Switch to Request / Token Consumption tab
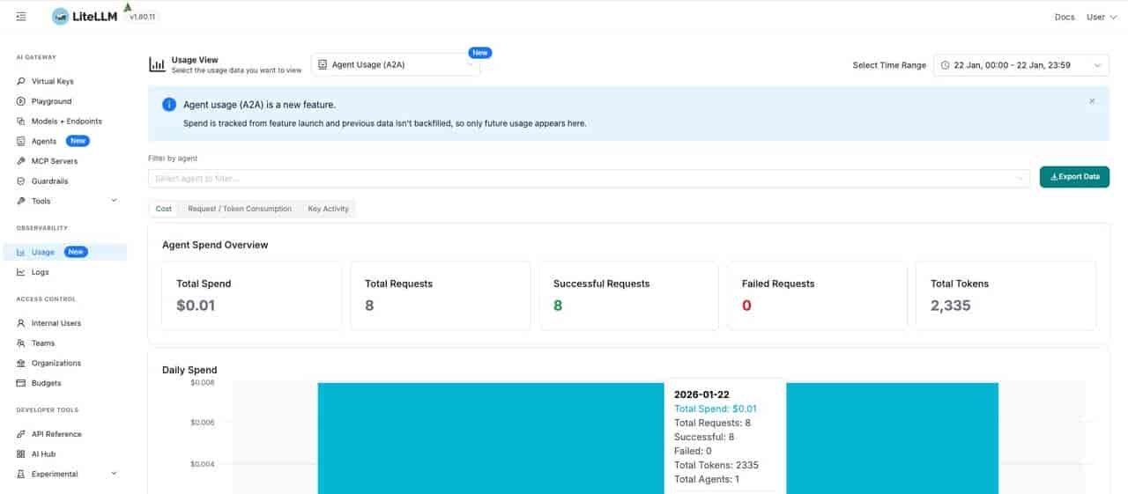1128x494 pixels. point(240,209)
